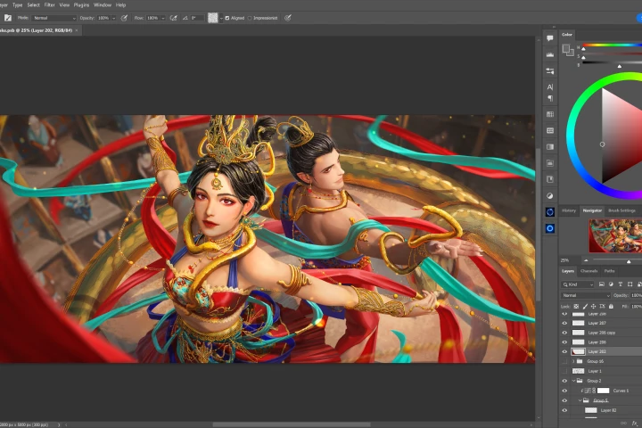Hide Curves 1 with its eye icon
Screen dimensions: 642x428
pyautogui.click(x=564, y=391)
